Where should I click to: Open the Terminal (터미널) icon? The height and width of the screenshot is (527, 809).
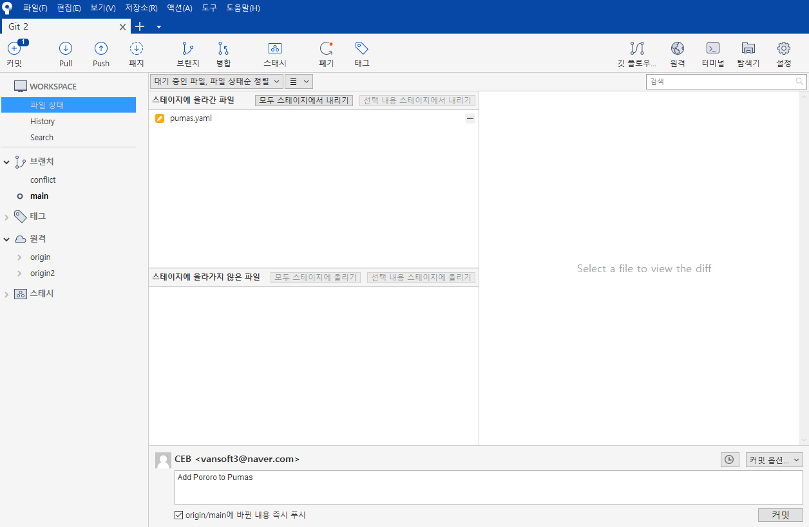[x=713, y=48]
